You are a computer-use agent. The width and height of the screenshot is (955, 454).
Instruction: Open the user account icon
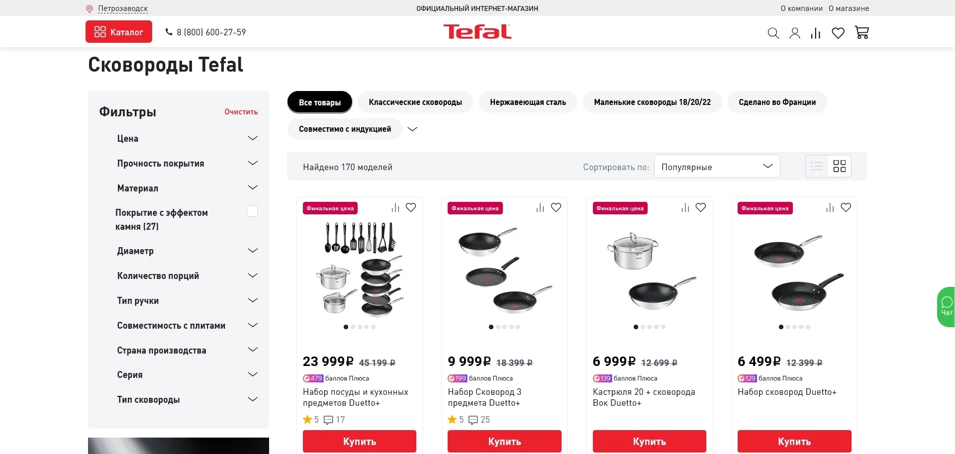coord(795,33)
